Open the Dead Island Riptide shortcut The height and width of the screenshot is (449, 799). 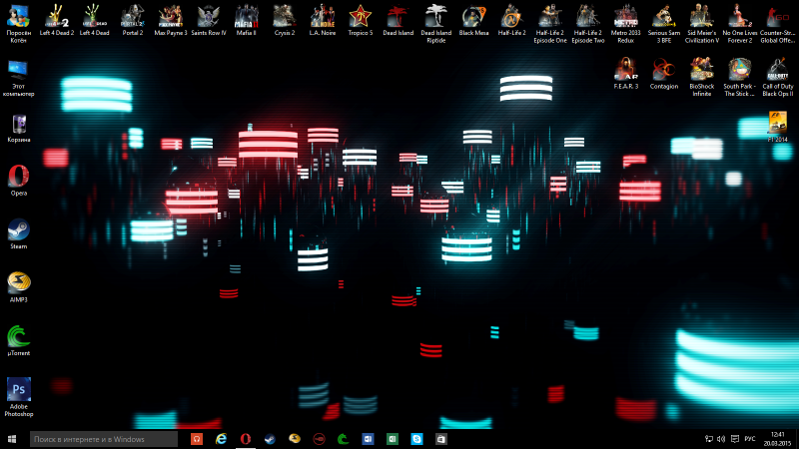(x=436, y=24)
